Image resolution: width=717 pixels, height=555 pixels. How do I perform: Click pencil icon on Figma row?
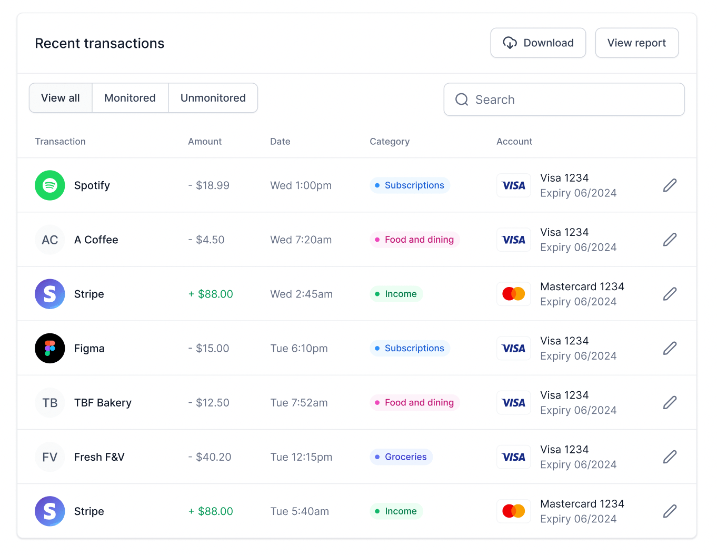[x=670, y=348]
